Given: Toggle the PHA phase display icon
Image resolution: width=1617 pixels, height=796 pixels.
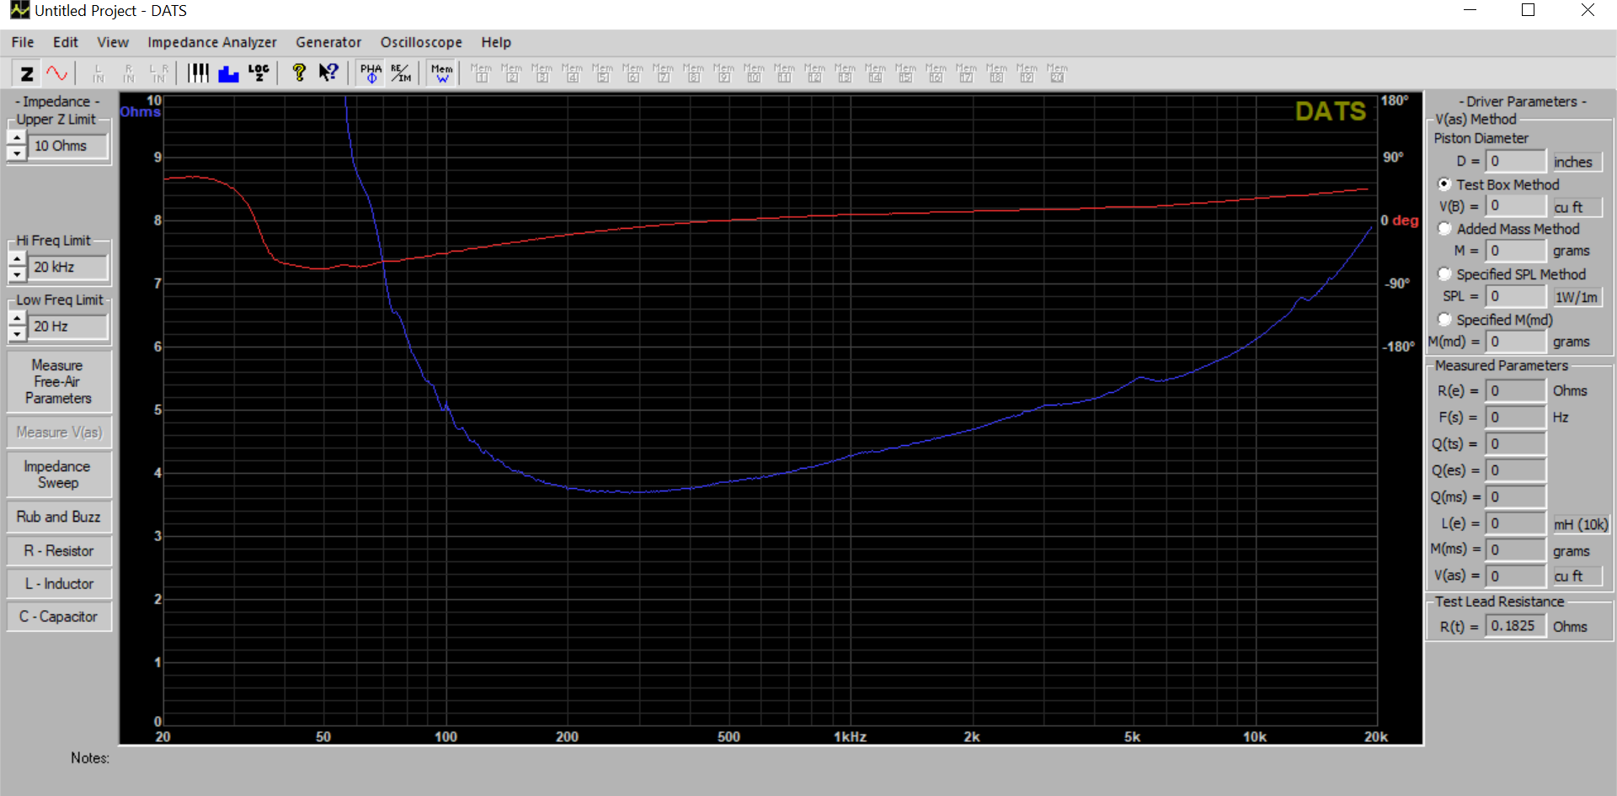Looking at the screenshot, I should coord(371,73).
